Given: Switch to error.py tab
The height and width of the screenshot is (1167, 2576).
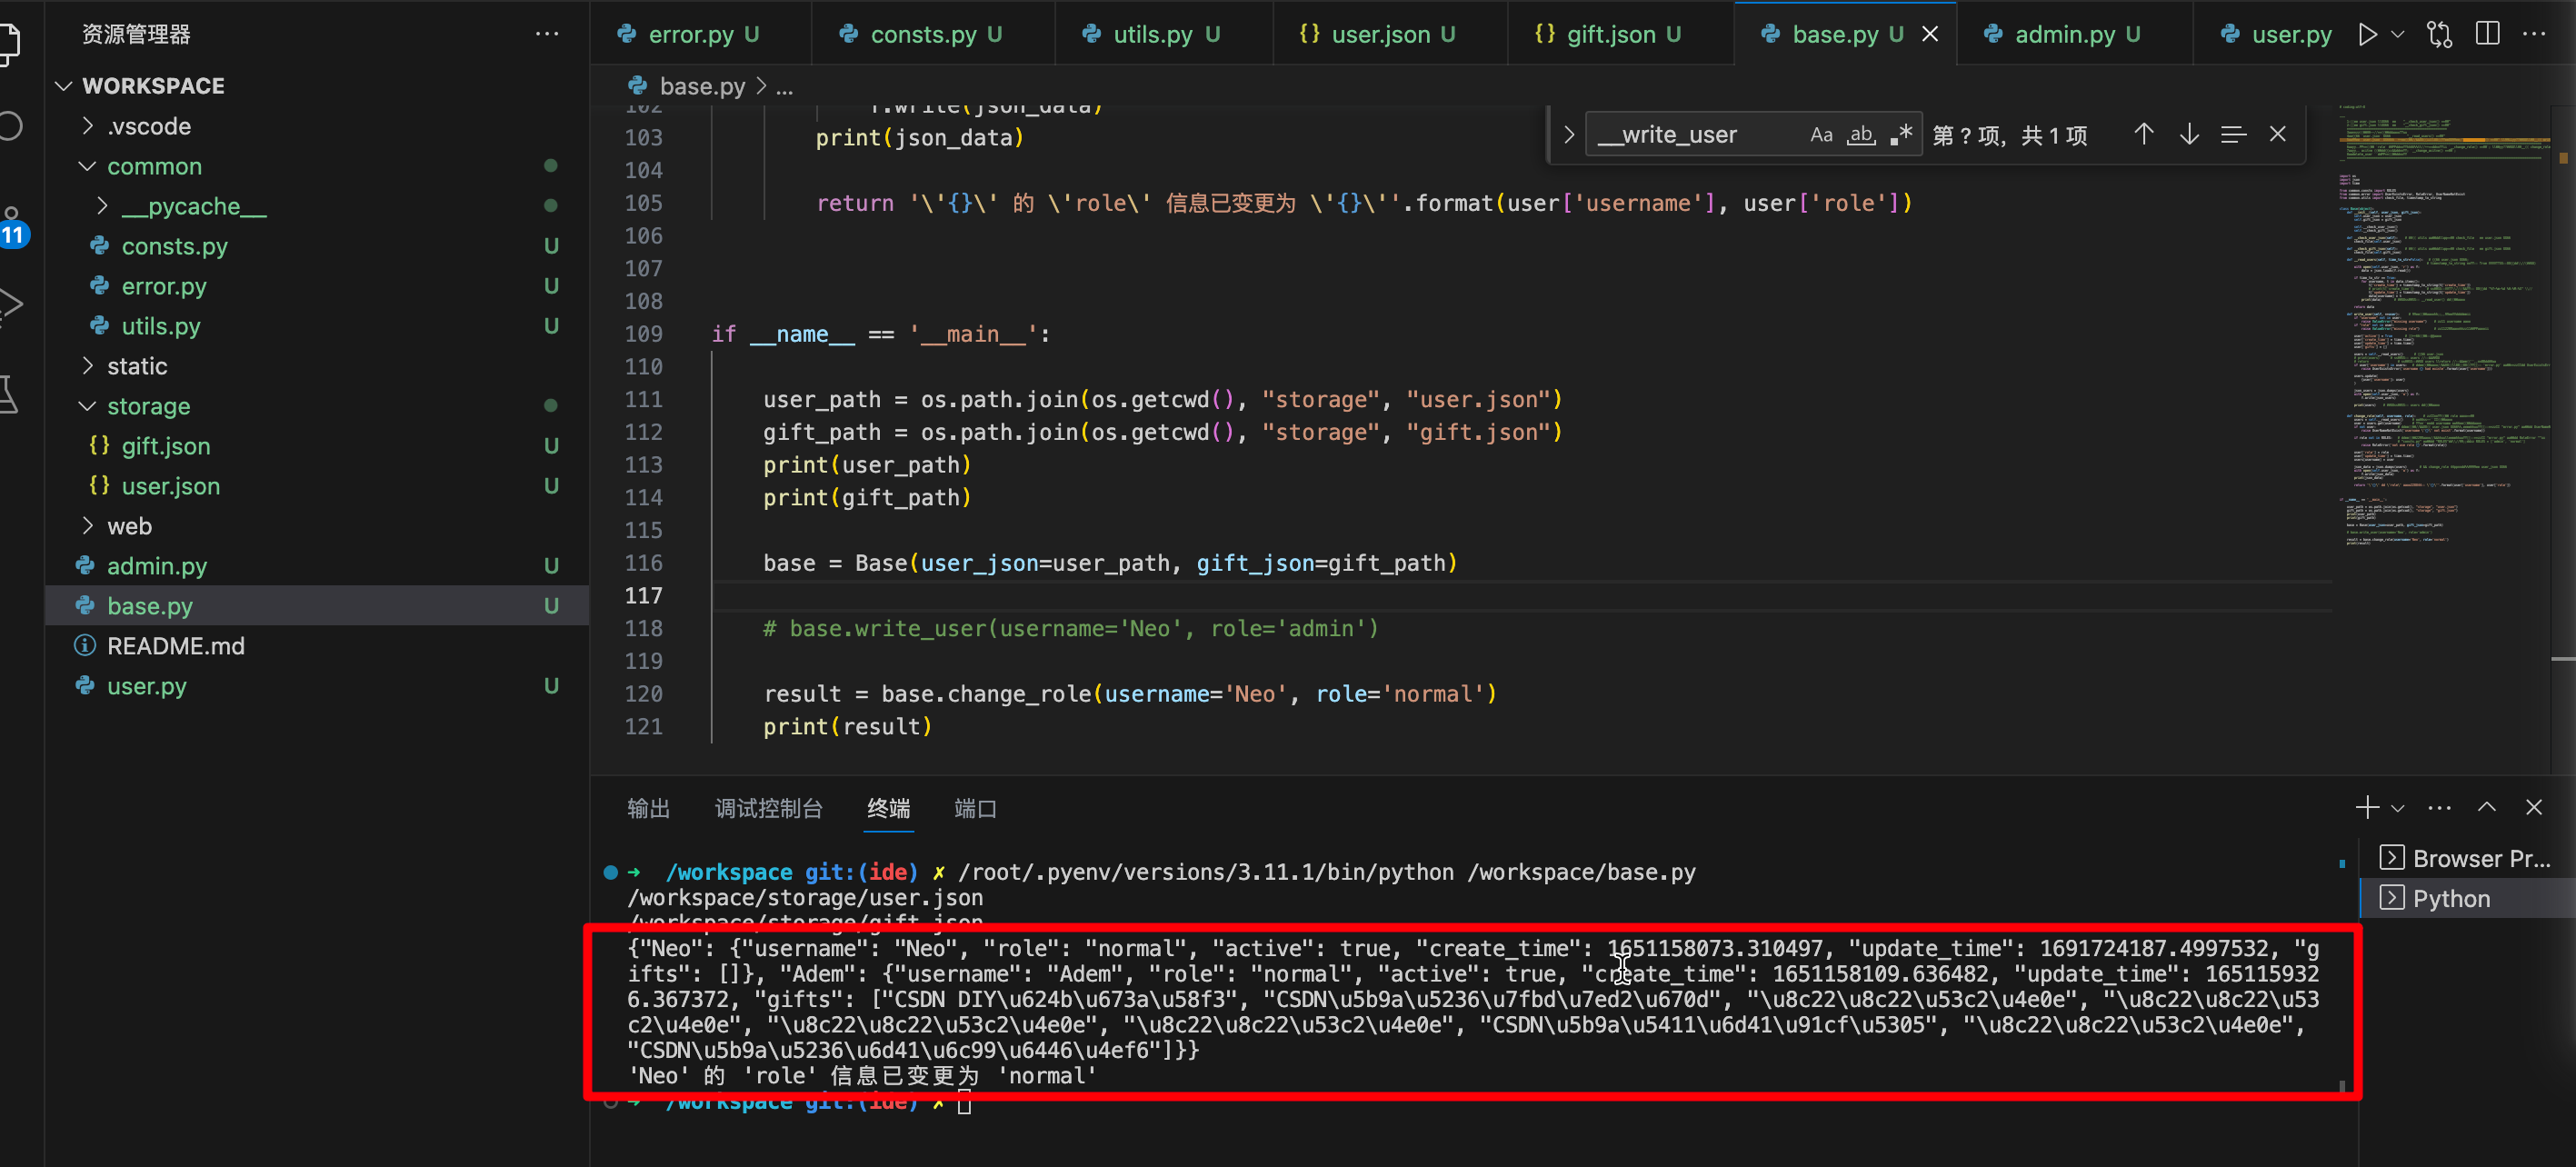Looking at the screenshot, I should [700, 34].
